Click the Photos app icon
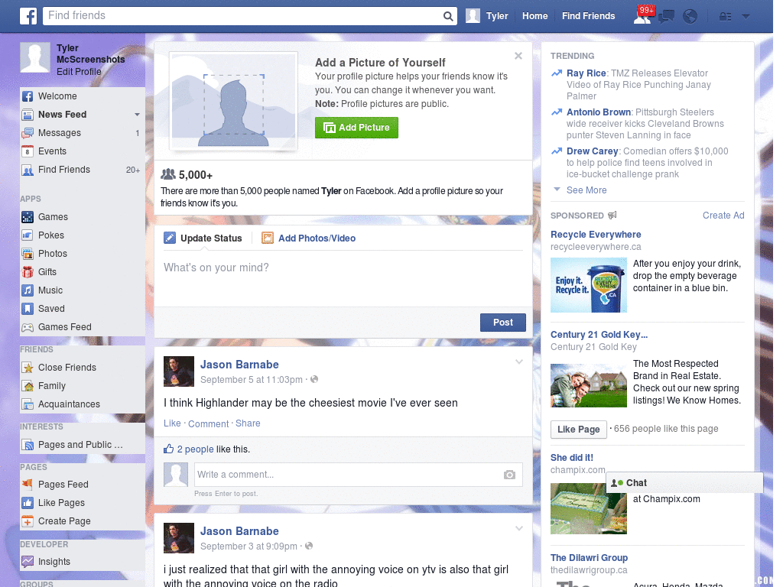 click(x=28, y=254)
